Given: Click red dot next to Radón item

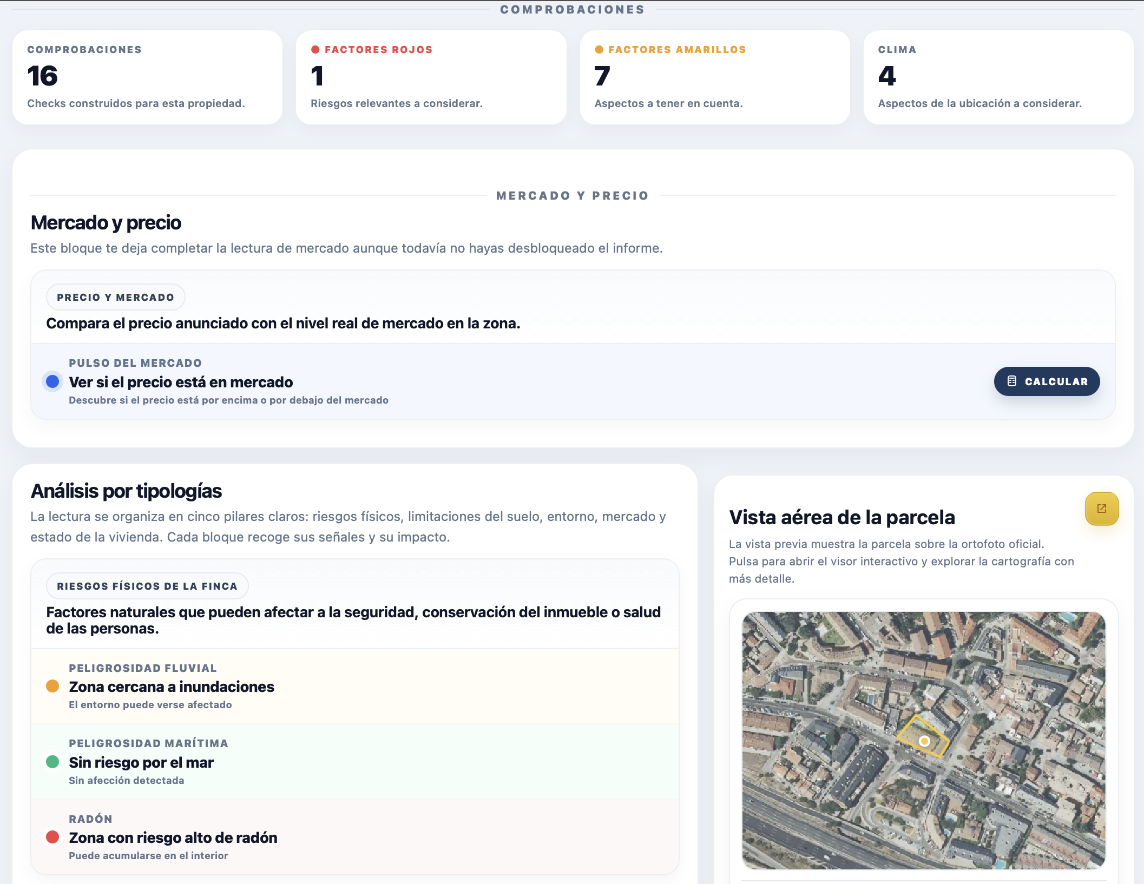Looking at the screenshot, I should (x=52, y=837).
